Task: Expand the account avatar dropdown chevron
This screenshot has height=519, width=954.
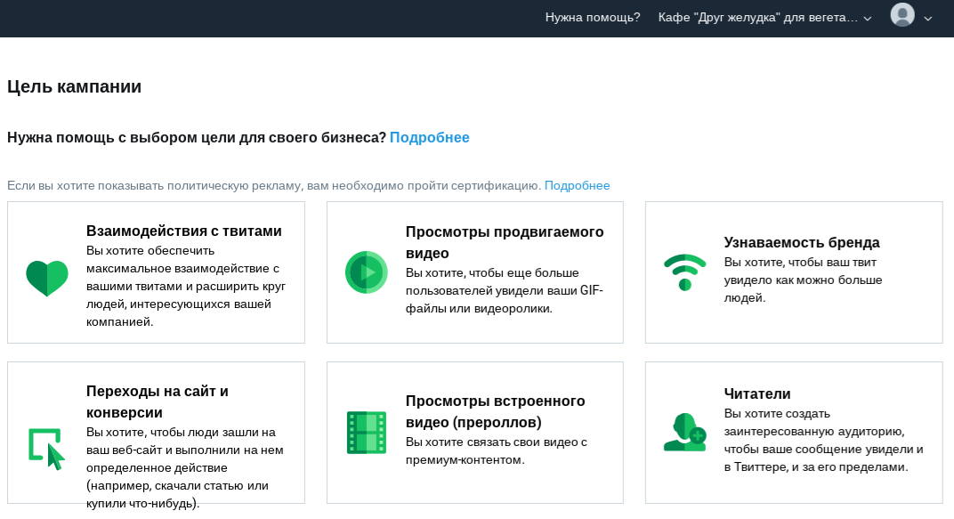Action: tap(928, 18)
